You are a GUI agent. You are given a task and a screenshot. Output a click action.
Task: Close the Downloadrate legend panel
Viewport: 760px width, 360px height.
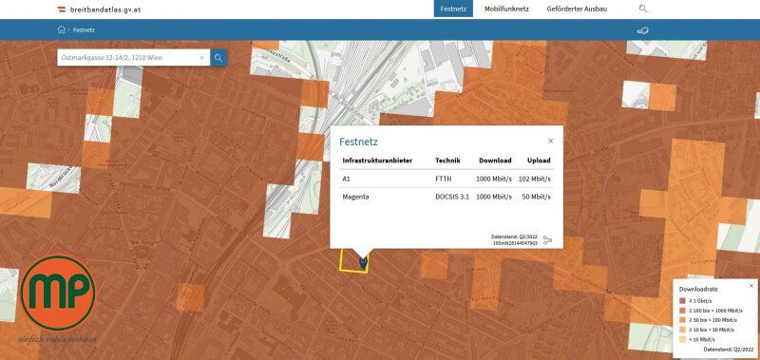(x=751, y=286)
